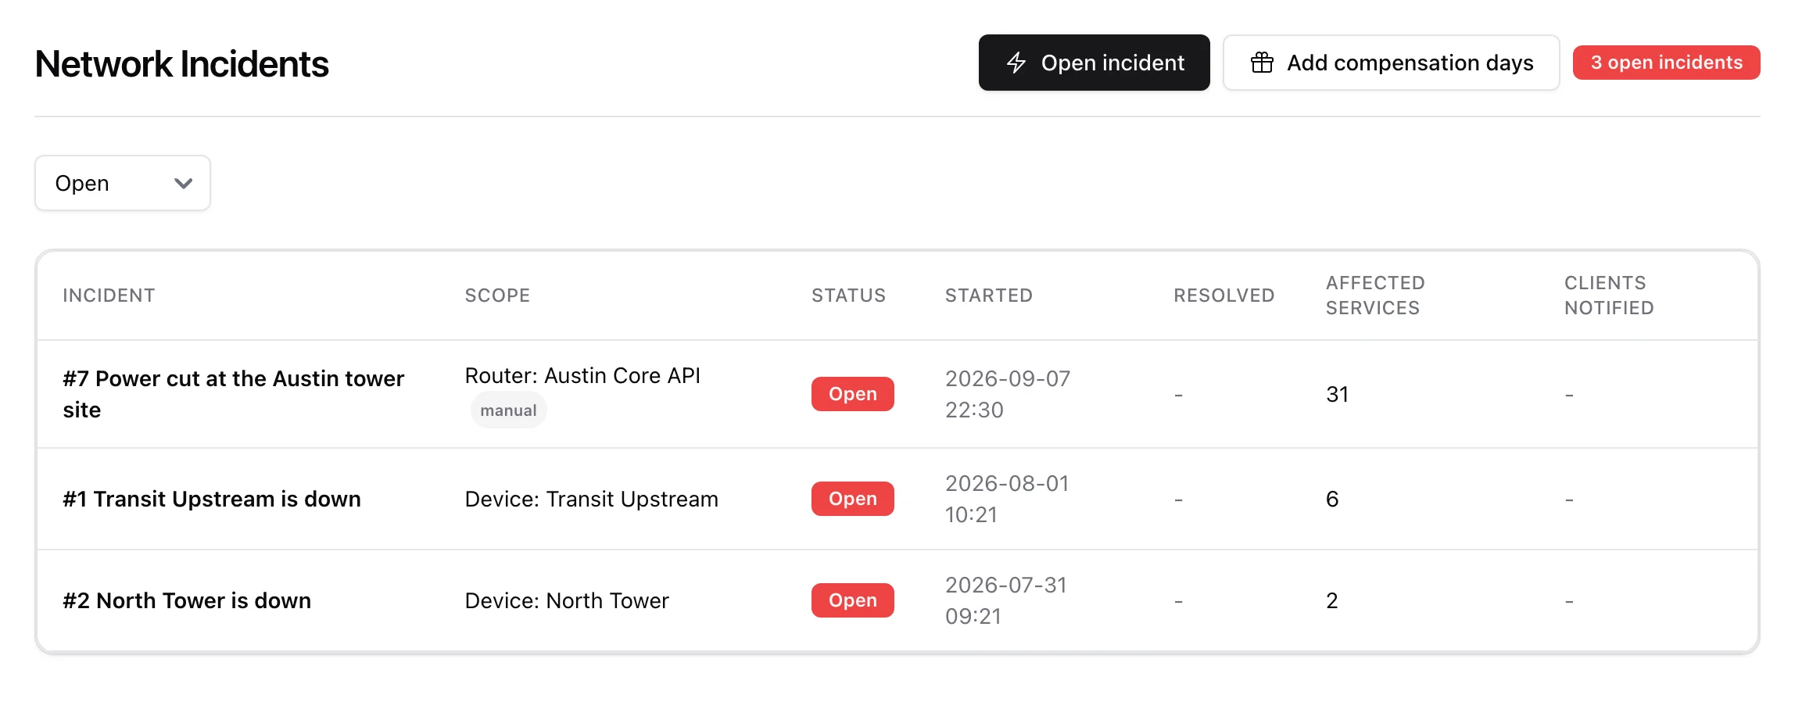Click the Open incident button label

tap(1112, 63)
